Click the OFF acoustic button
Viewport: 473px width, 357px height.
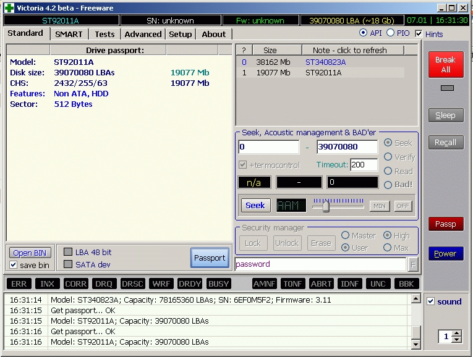coord(403,206)
